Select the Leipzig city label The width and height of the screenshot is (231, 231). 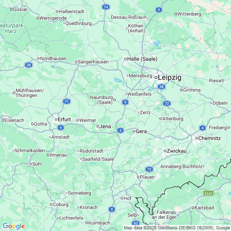tap(170, 78)
